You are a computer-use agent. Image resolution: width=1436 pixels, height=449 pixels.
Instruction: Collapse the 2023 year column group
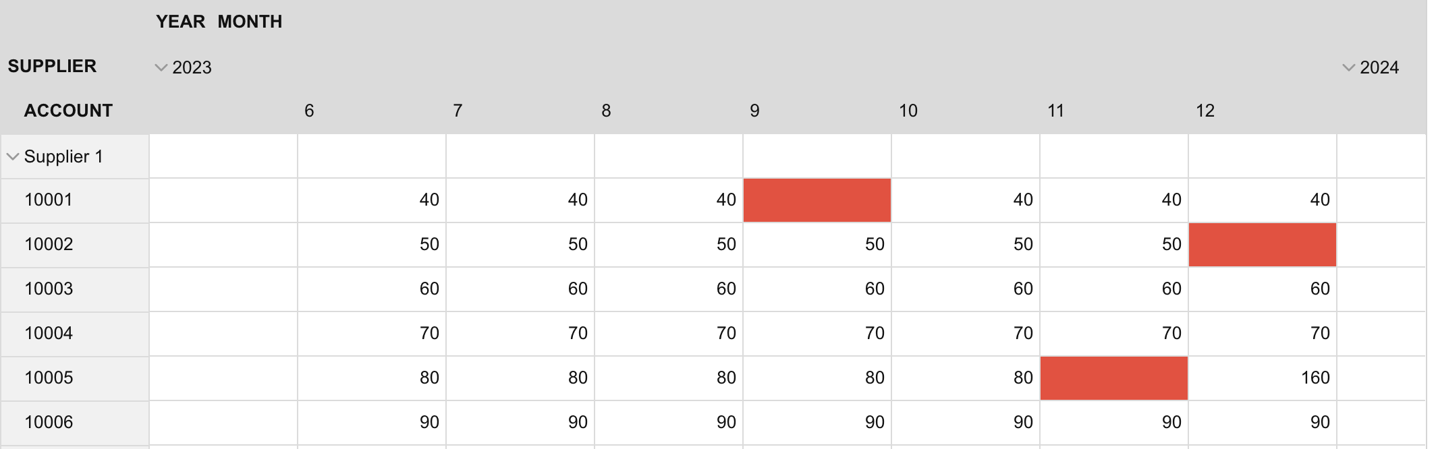click(x=161, y=67)
